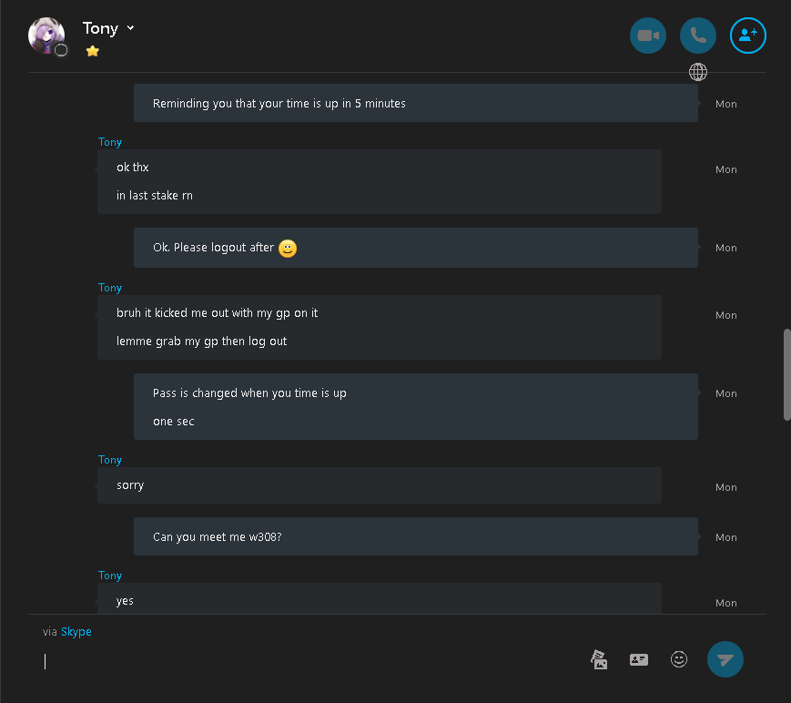This screenshot has height=703, width=791.
Task: Open the emoticon picker
Action: click(678, 659)
